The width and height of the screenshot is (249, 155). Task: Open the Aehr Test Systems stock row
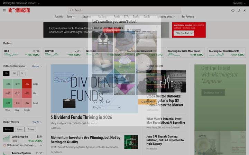(22, 153)
